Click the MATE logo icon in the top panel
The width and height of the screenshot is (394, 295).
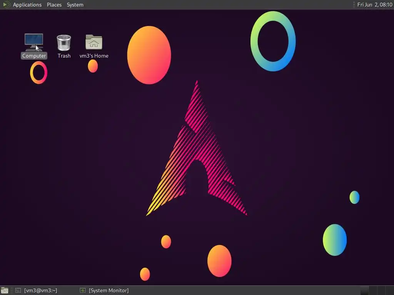tap(6, 5)
